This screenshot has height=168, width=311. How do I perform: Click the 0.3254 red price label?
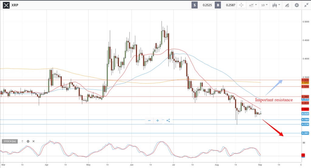click(x=305, y=86)
